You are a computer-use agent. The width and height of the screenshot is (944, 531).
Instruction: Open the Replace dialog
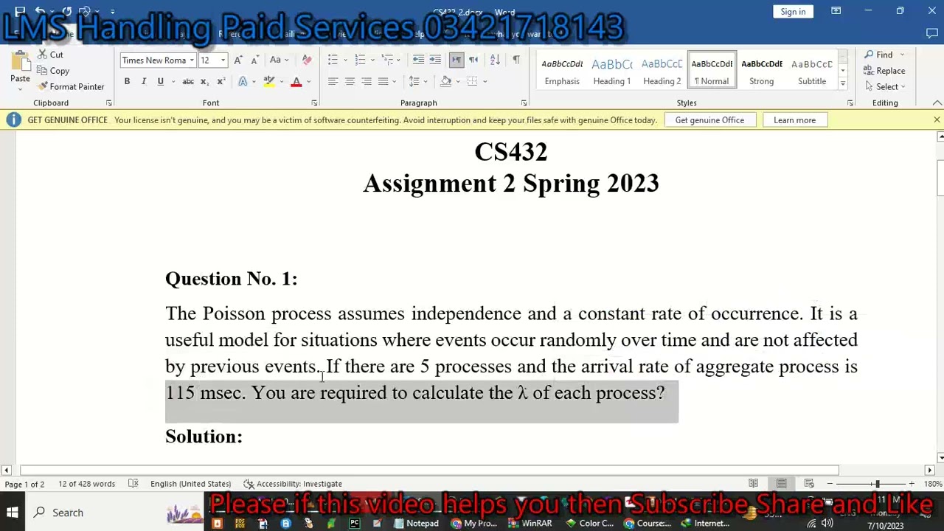pyautogui.click(x=884, y=71)
